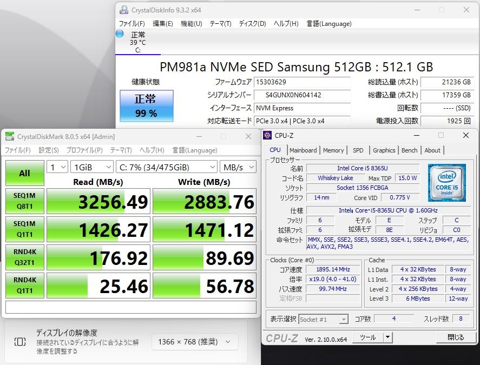Viewport: 480px width, 365px height.
Task: Switch to the Bench tab in CPU-Z
Action: 409,150
